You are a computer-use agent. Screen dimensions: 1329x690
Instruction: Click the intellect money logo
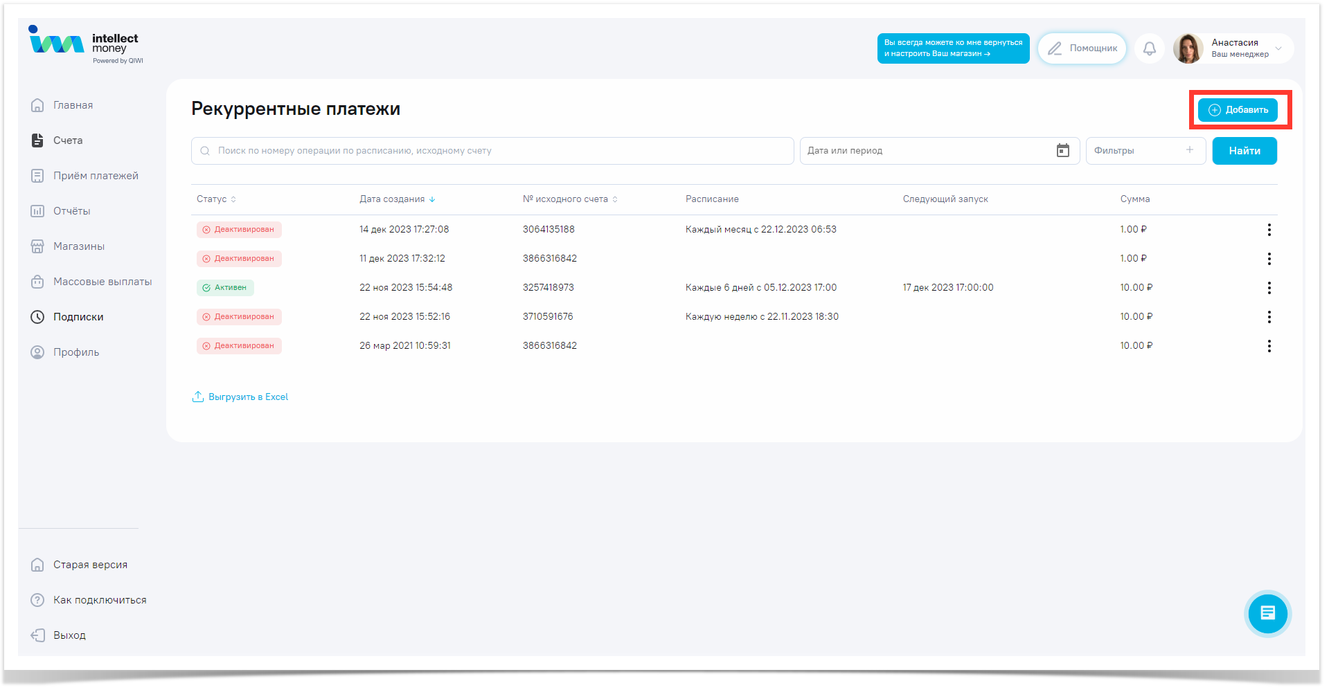tap(85, 45)
